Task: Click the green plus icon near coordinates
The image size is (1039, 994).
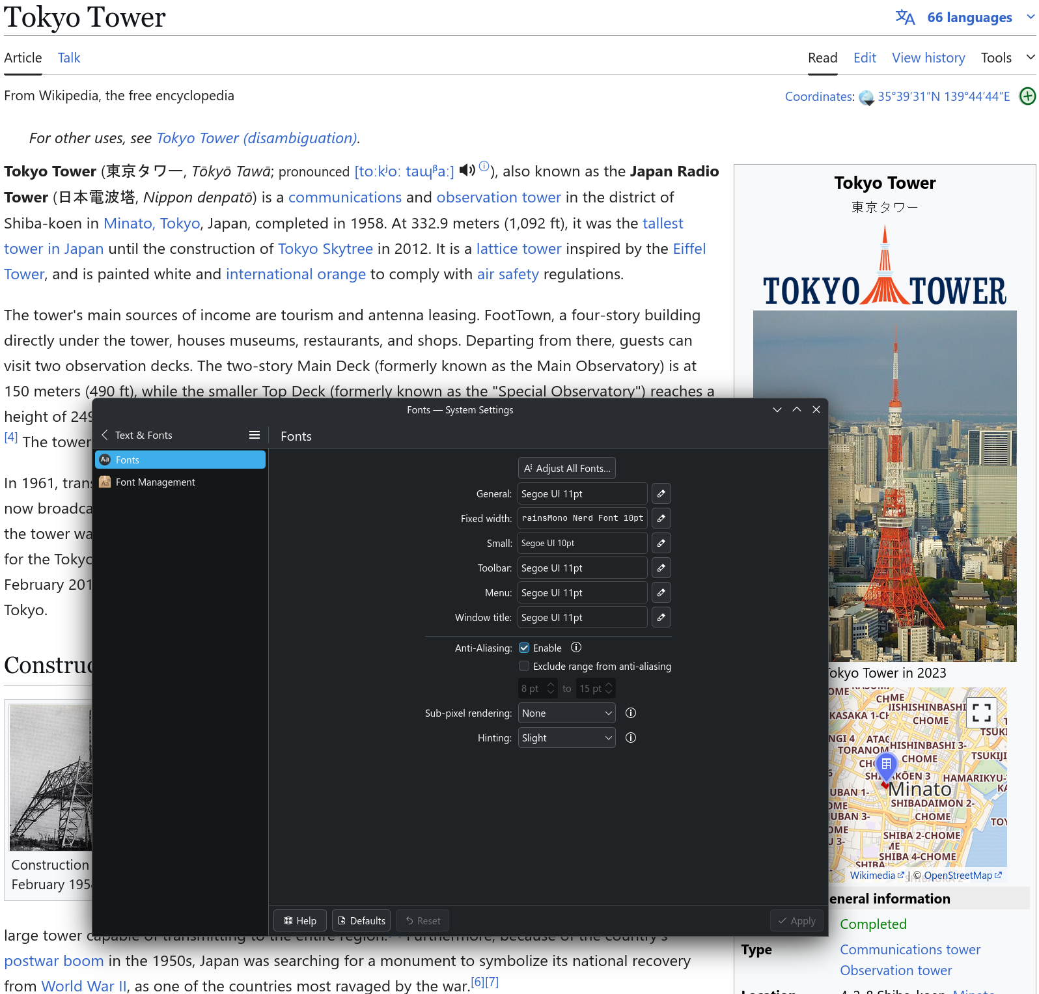Action: point(1027,96)
